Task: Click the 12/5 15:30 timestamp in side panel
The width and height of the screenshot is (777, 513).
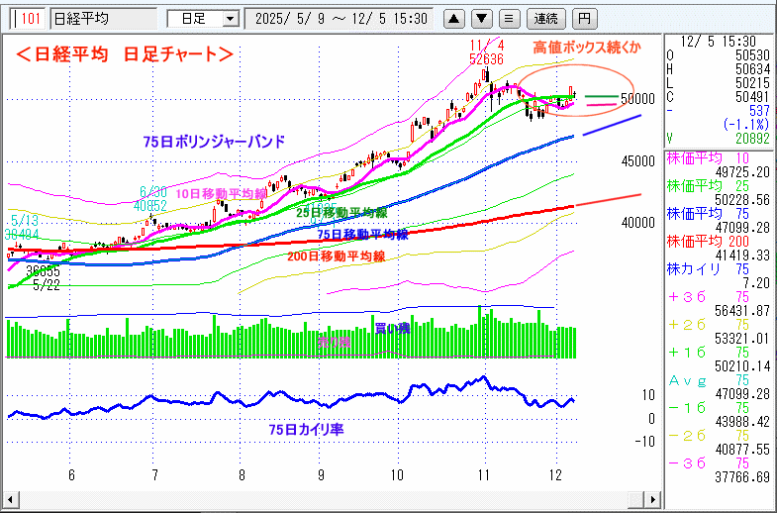Action: [718, 42]
